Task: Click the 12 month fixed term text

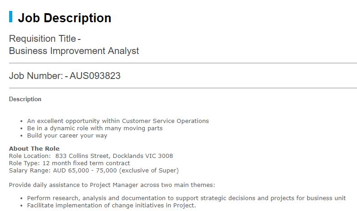Action: click(x=87, y=163)
